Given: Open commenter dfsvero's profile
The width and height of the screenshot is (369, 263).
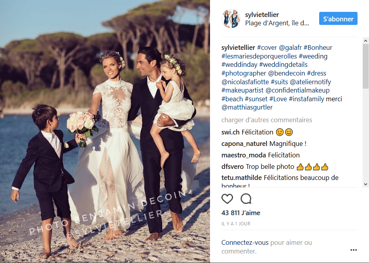Looking at the screenshot, I should 233,167.
